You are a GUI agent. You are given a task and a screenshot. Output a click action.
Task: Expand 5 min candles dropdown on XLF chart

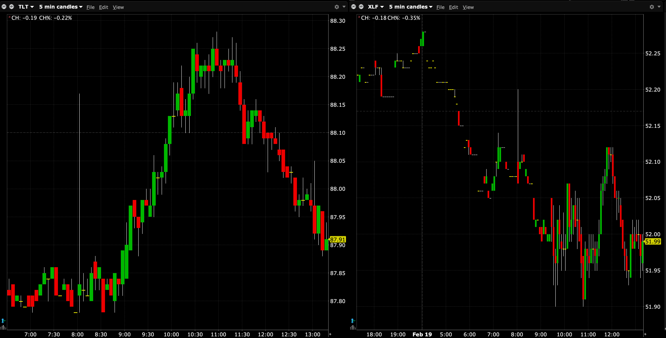(x=411, y=7)
